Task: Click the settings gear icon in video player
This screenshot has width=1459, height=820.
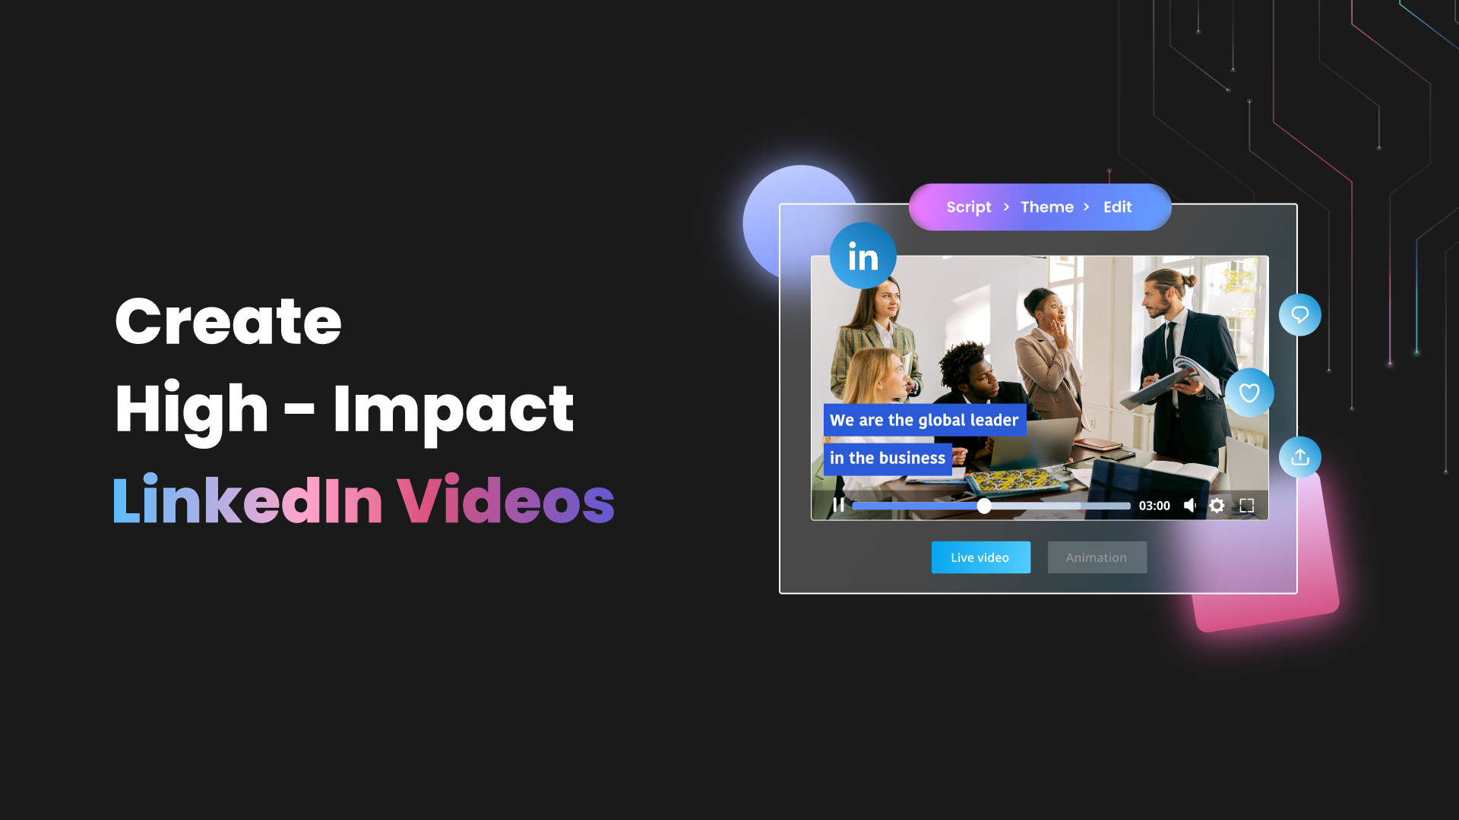Action: [1217, 505]
